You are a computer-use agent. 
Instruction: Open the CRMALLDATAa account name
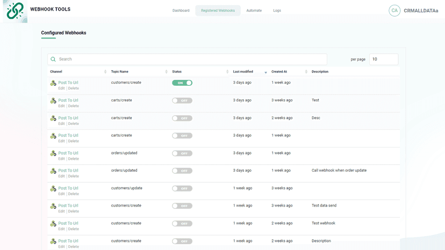[421, 11]
